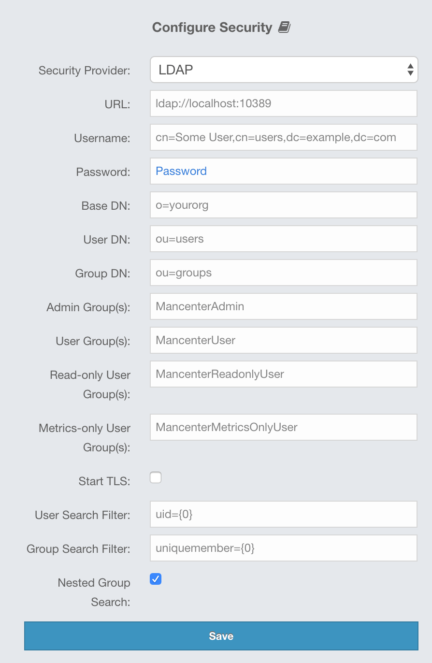Enable the Start TLS checkbox

click(156, 478)
